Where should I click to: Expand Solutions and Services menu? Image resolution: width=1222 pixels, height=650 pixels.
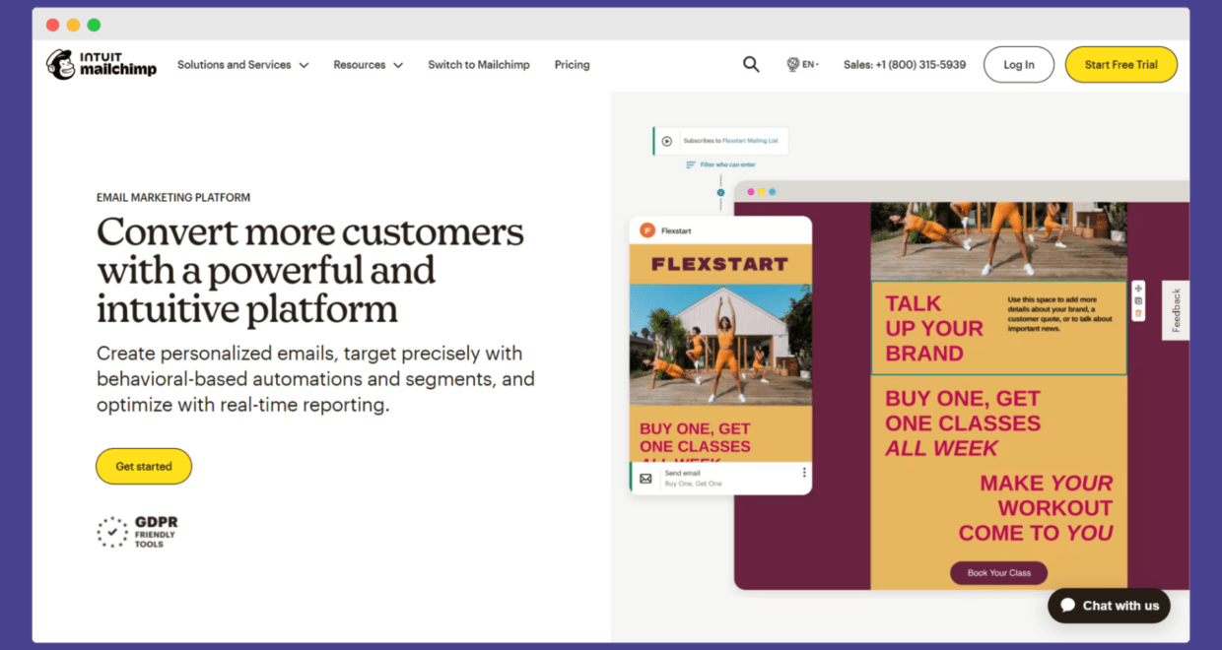pyautogui.click(x=242, y=65)
